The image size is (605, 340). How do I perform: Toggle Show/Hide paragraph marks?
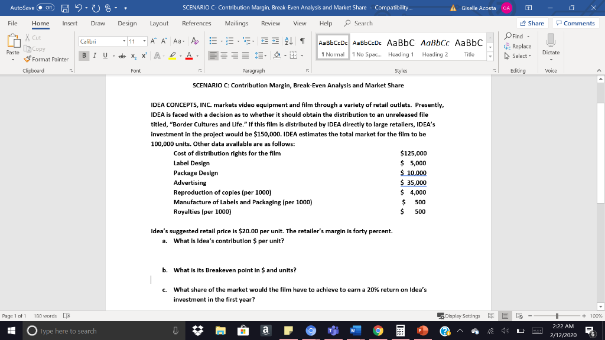pos(302,41)
